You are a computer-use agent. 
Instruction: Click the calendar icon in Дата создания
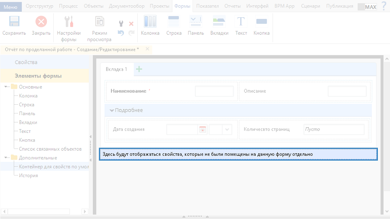(202, 129)
